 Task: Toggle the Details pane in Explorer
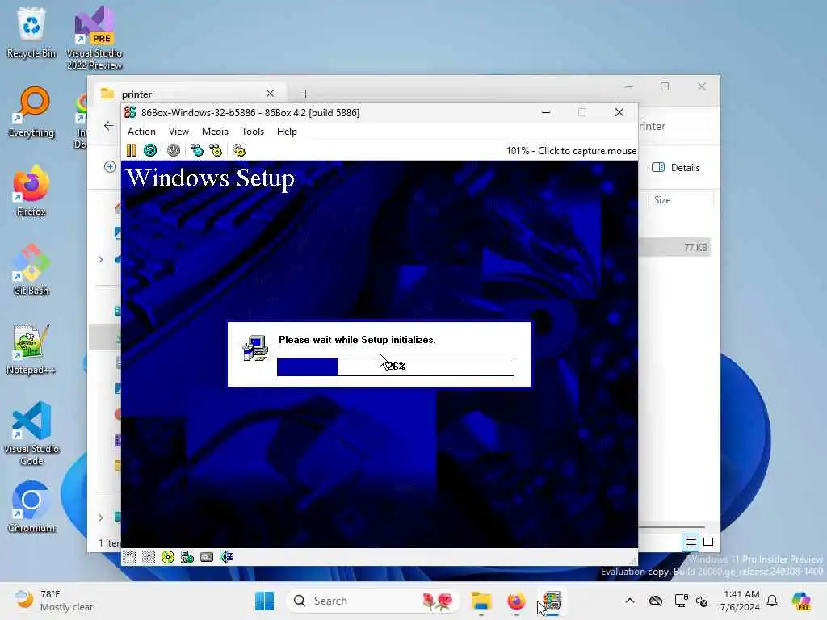coord(676,168)
